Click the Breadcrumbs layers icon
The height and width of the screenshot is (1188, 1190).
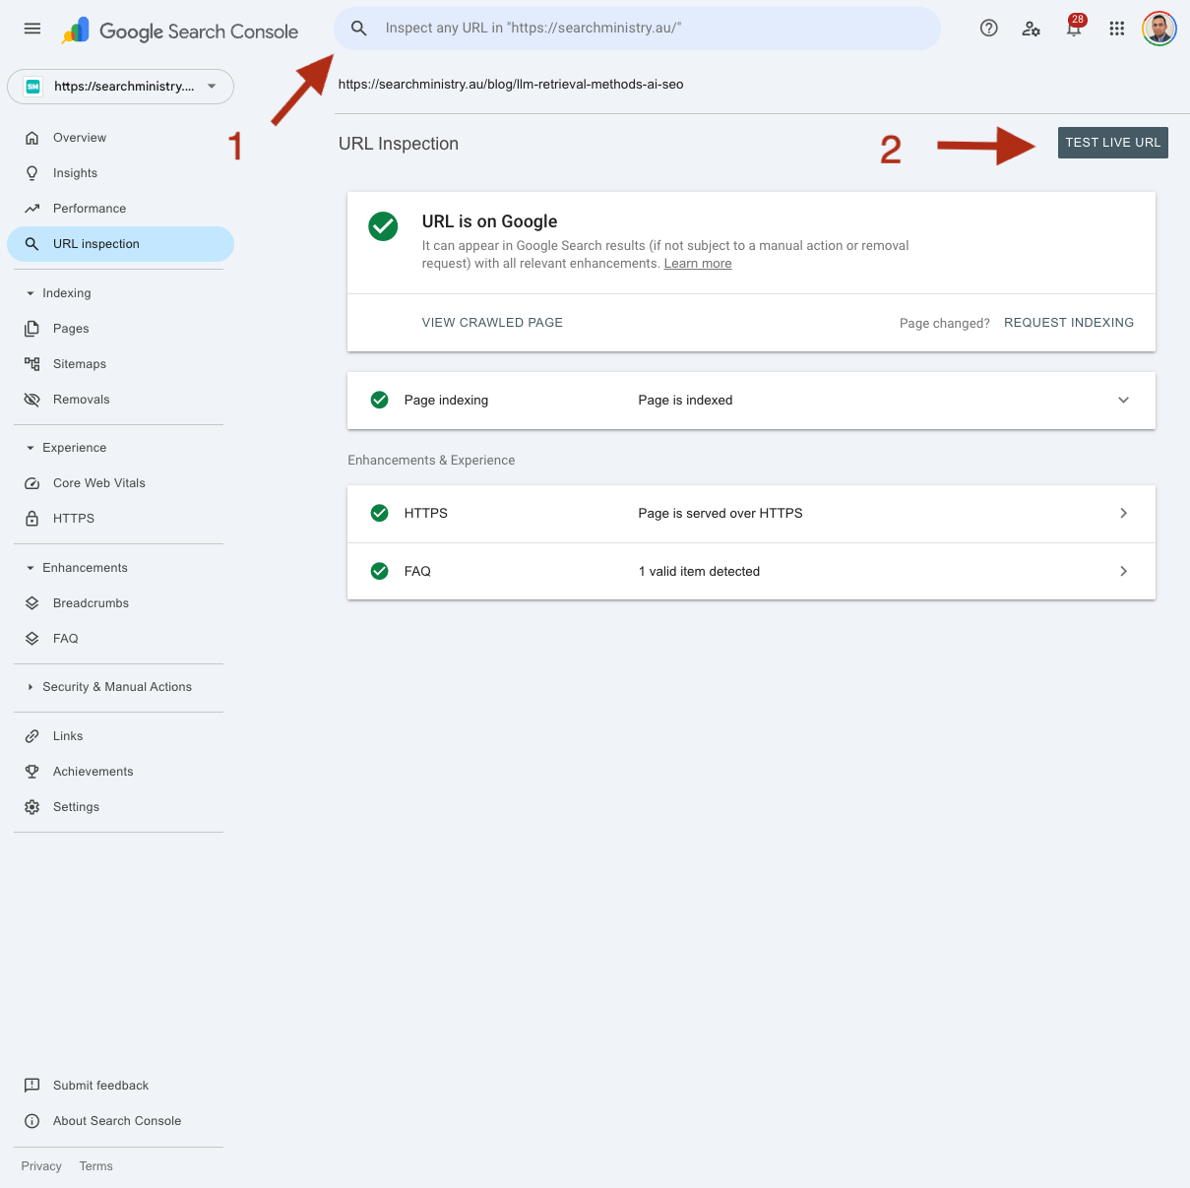pyautogui.click(x=32, y=603)
